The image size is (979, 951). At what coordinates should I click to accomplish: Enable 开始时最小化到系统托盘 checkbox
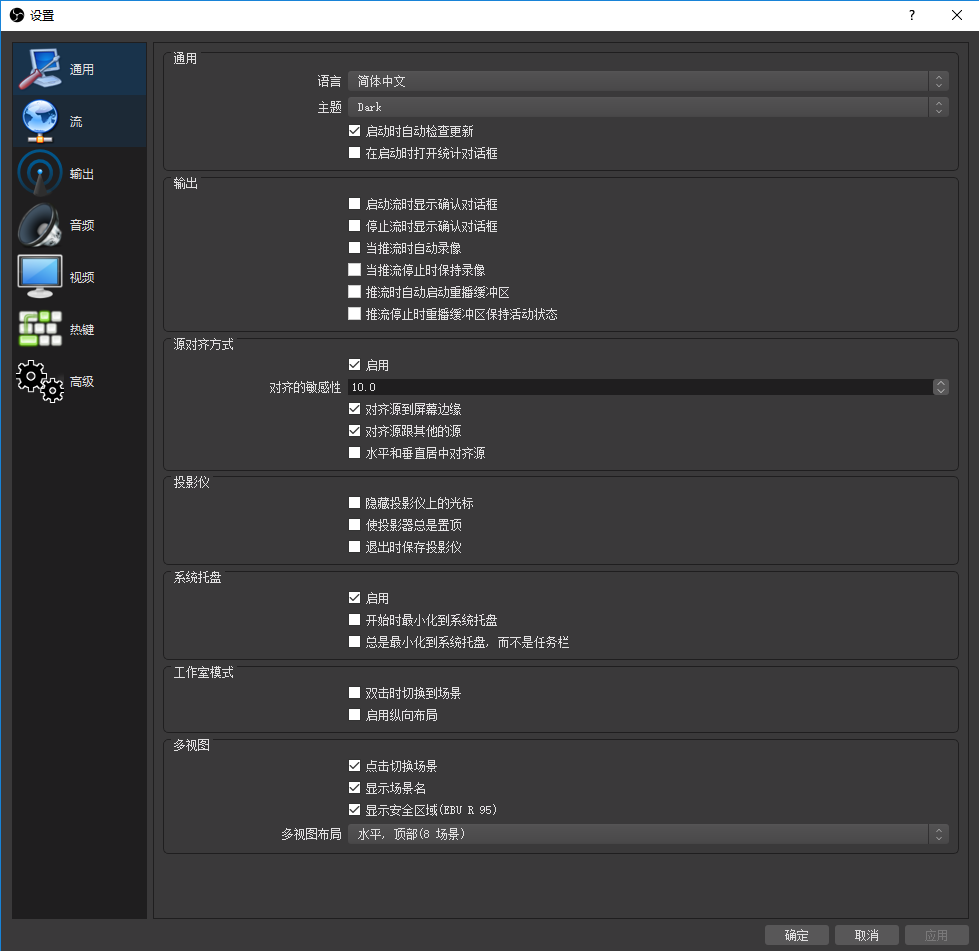(x=354, y=619)
